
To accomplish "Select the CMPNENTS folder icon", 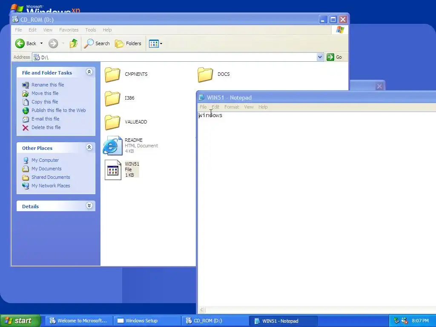I will [x=112, y=75].
